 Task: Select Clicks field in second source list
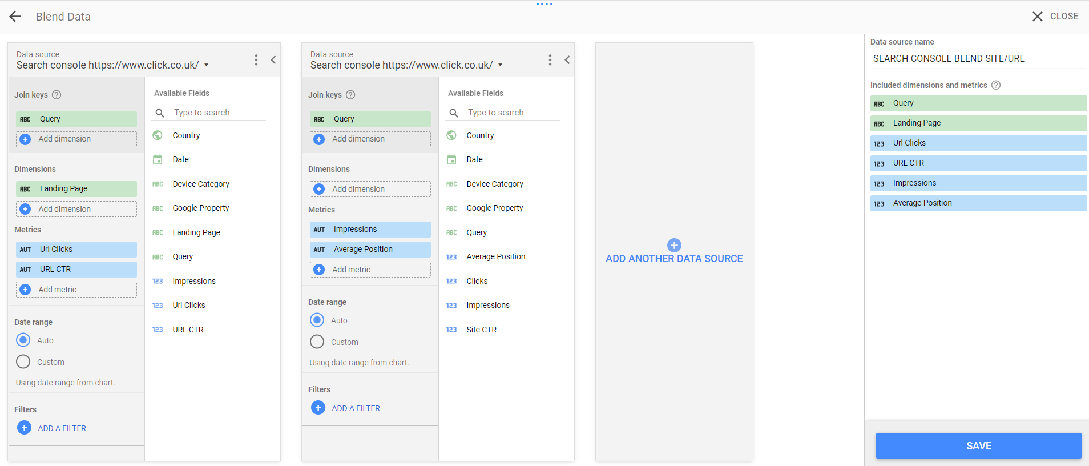click(477, 282)
